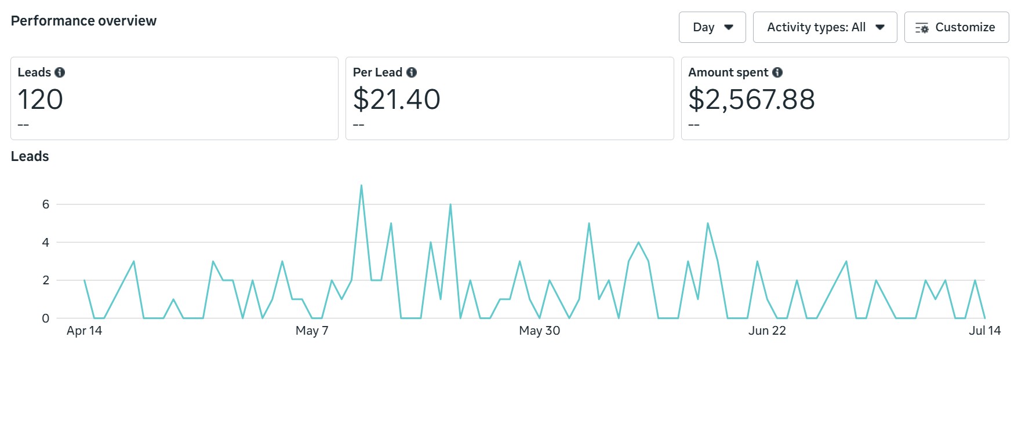Expand the Activity types: All dropdown
Viewport: 1018px width, 421px height.
point(824,27)
